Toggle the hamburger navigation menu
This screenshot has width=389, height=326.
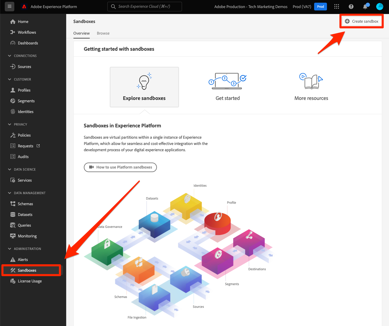click(x=10, y=6)
